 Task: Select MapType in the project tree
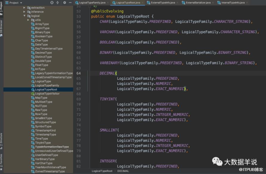pos(41,98)
